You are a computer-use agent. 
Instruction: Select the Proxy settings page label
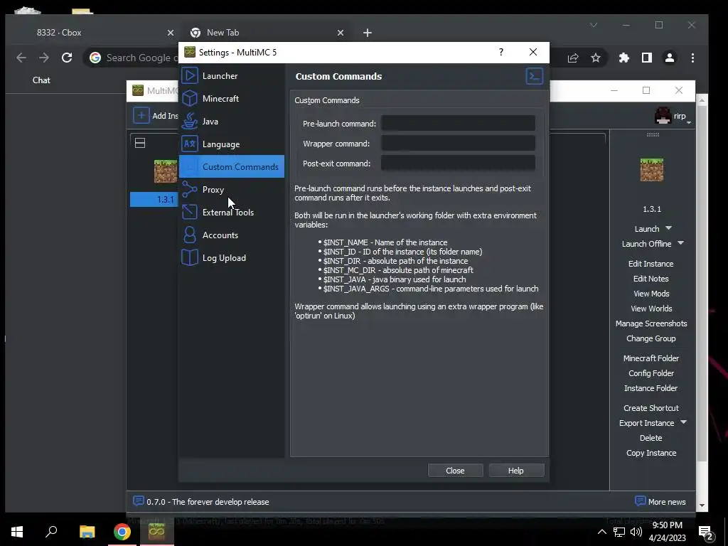point(213,189)
